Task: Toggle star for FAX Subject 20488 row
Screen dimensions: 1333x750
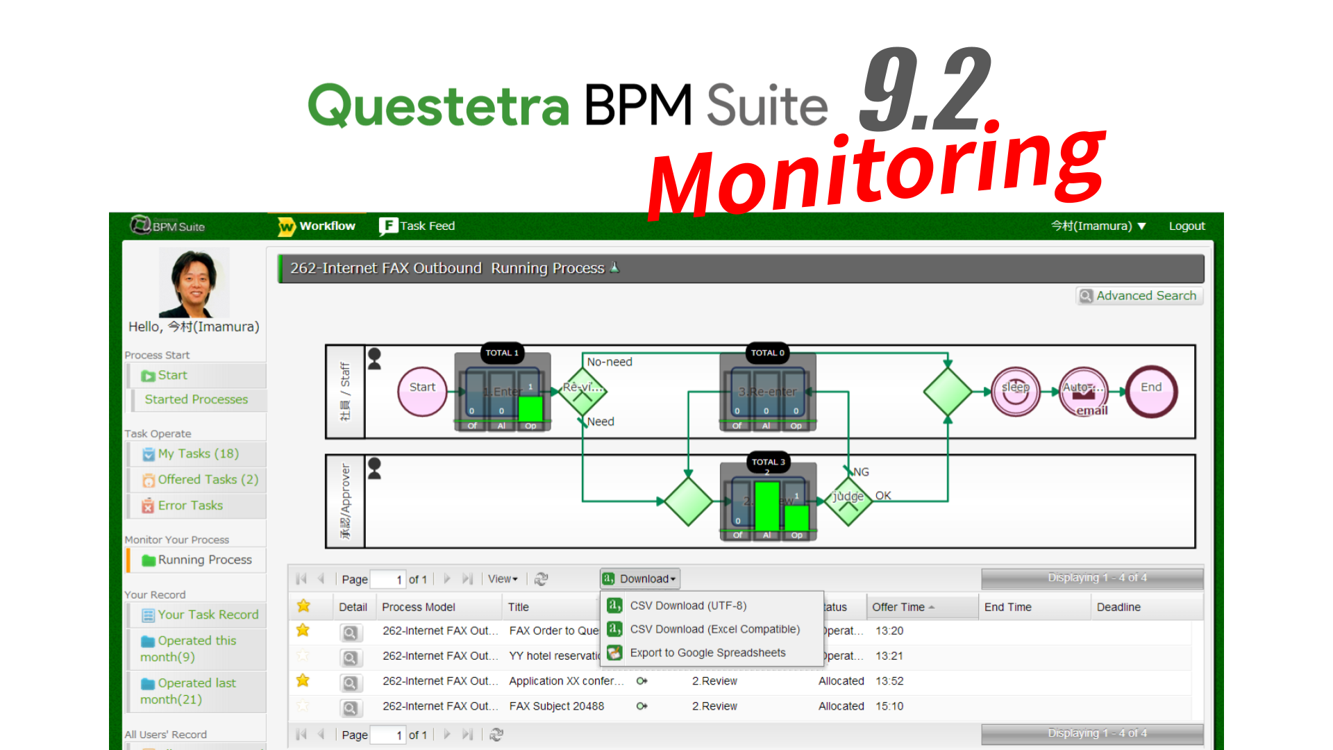Action: point(303,706)
